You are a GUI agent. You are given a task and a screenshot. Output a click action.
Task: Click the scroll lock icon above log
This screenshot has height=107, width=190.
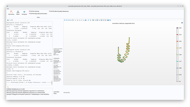(8, 20)
